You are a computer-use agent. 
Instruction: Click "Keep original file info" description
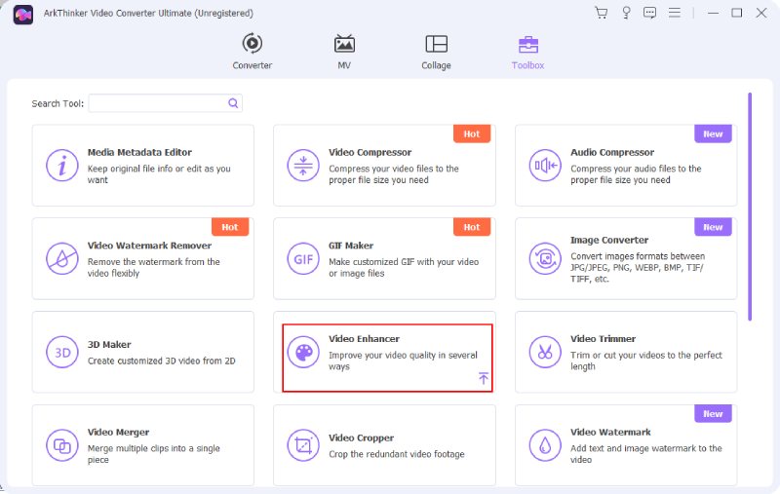coord(159,174)
